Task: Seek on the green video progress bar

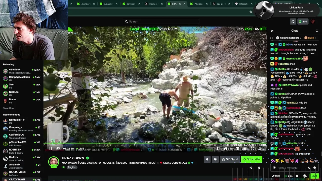Action: pyautogui.click(x=155, y=143)
